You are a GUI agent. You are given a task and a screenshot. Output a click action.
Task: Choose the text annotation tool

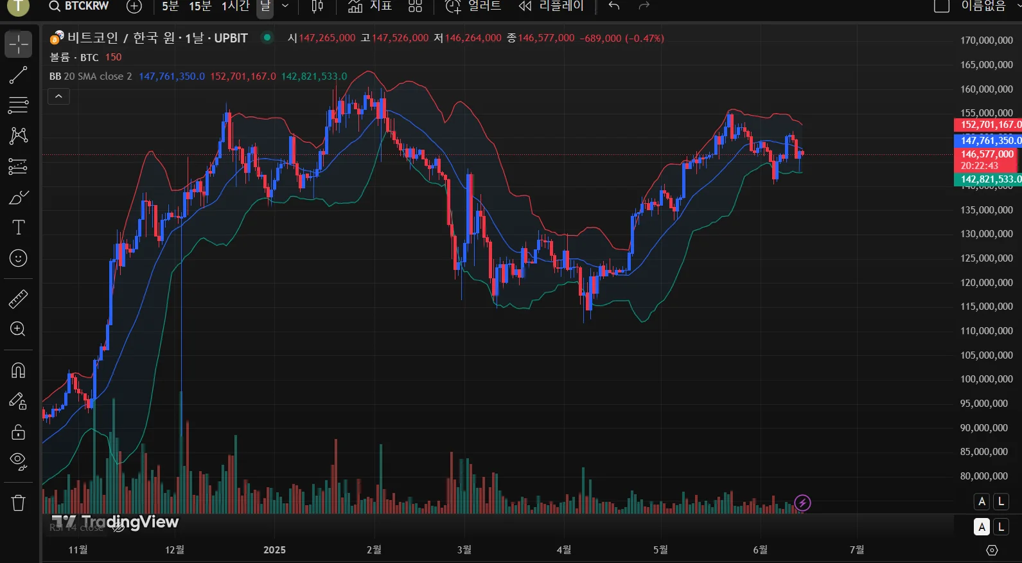click(x=18, y=228)
